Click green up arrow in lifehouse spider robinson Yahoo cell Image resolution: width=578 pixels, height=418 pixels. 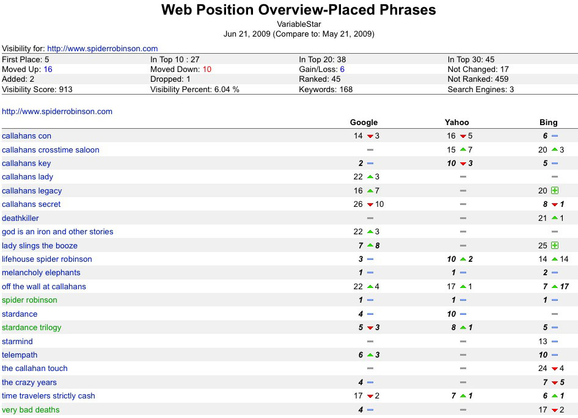click(463, 259)
